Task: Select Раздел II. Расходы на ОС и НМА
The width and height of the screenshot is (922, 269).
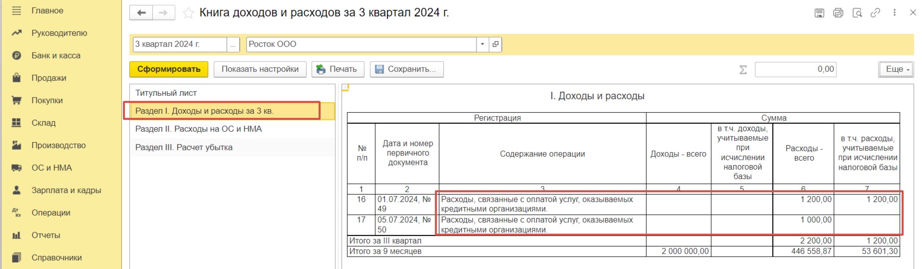Action: click(199, 129)
